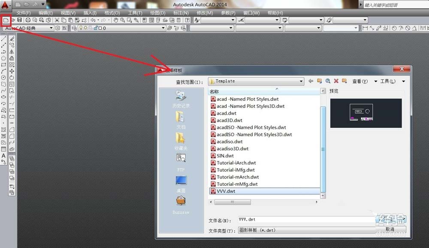Open the 格式(O) menu

(x=112, y=13)
